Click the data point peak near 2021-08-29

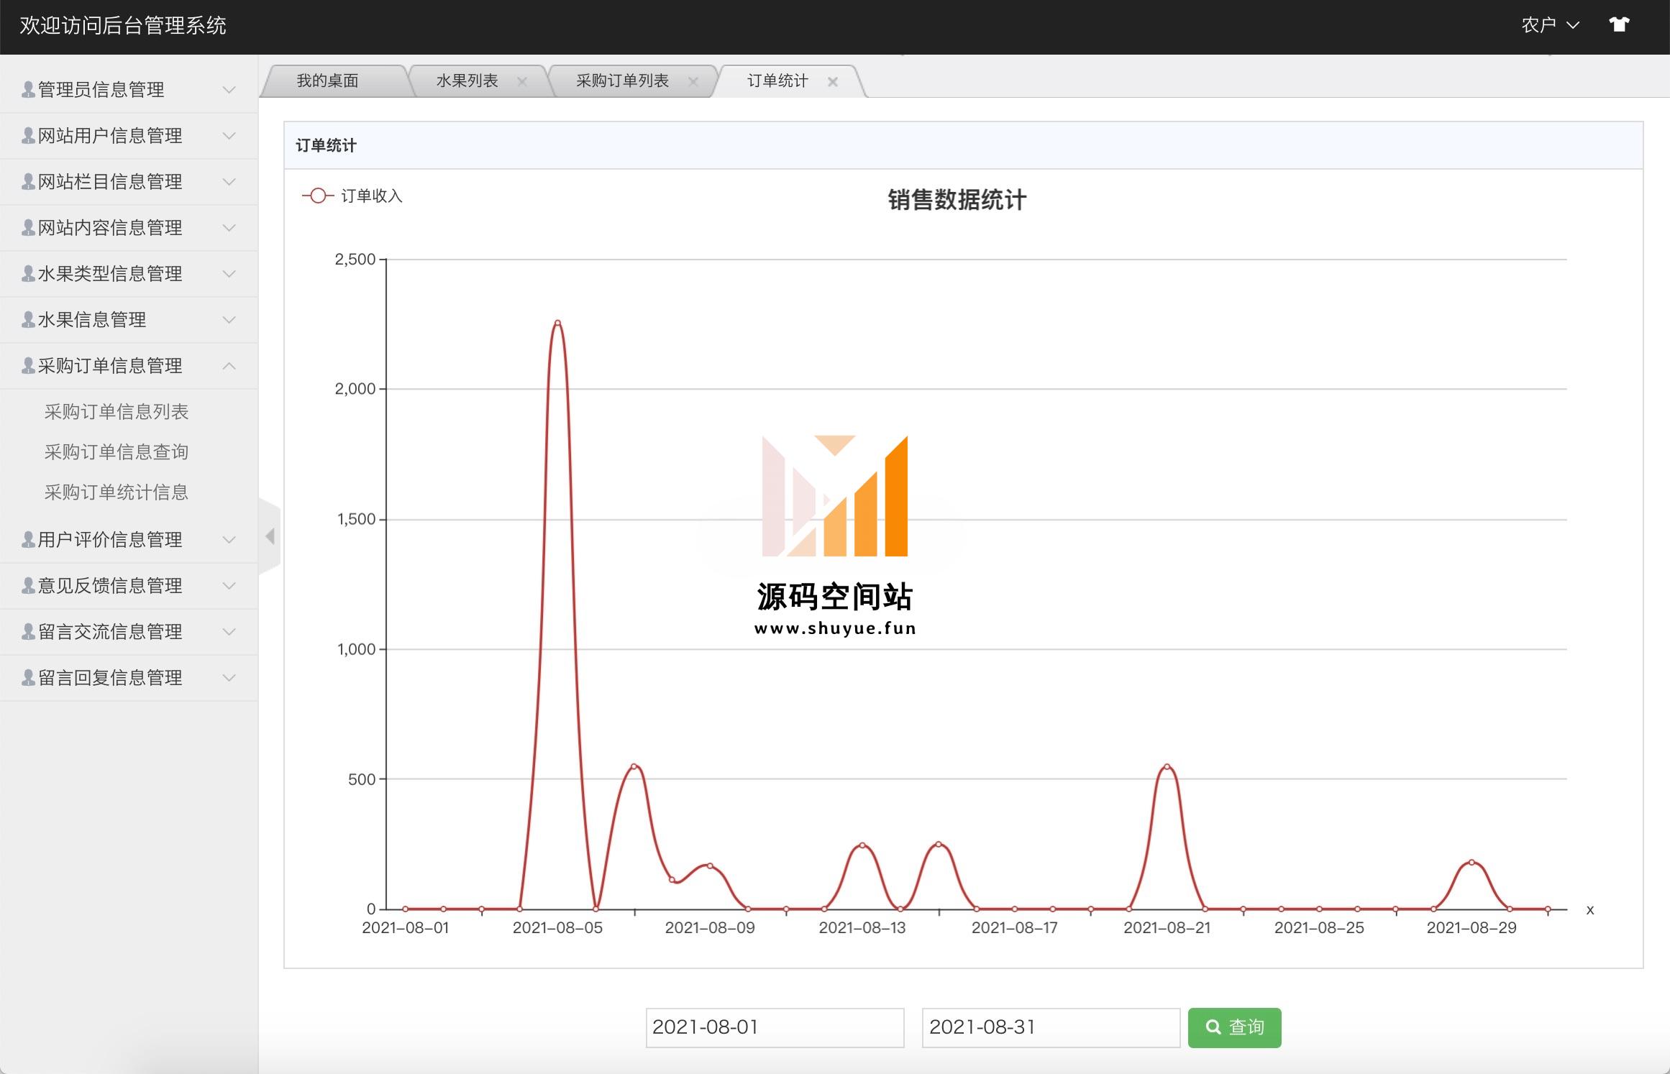[1471, 862]
